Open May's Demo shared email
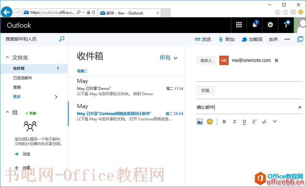Screen dimensions: 306x187 click(127, 88)
